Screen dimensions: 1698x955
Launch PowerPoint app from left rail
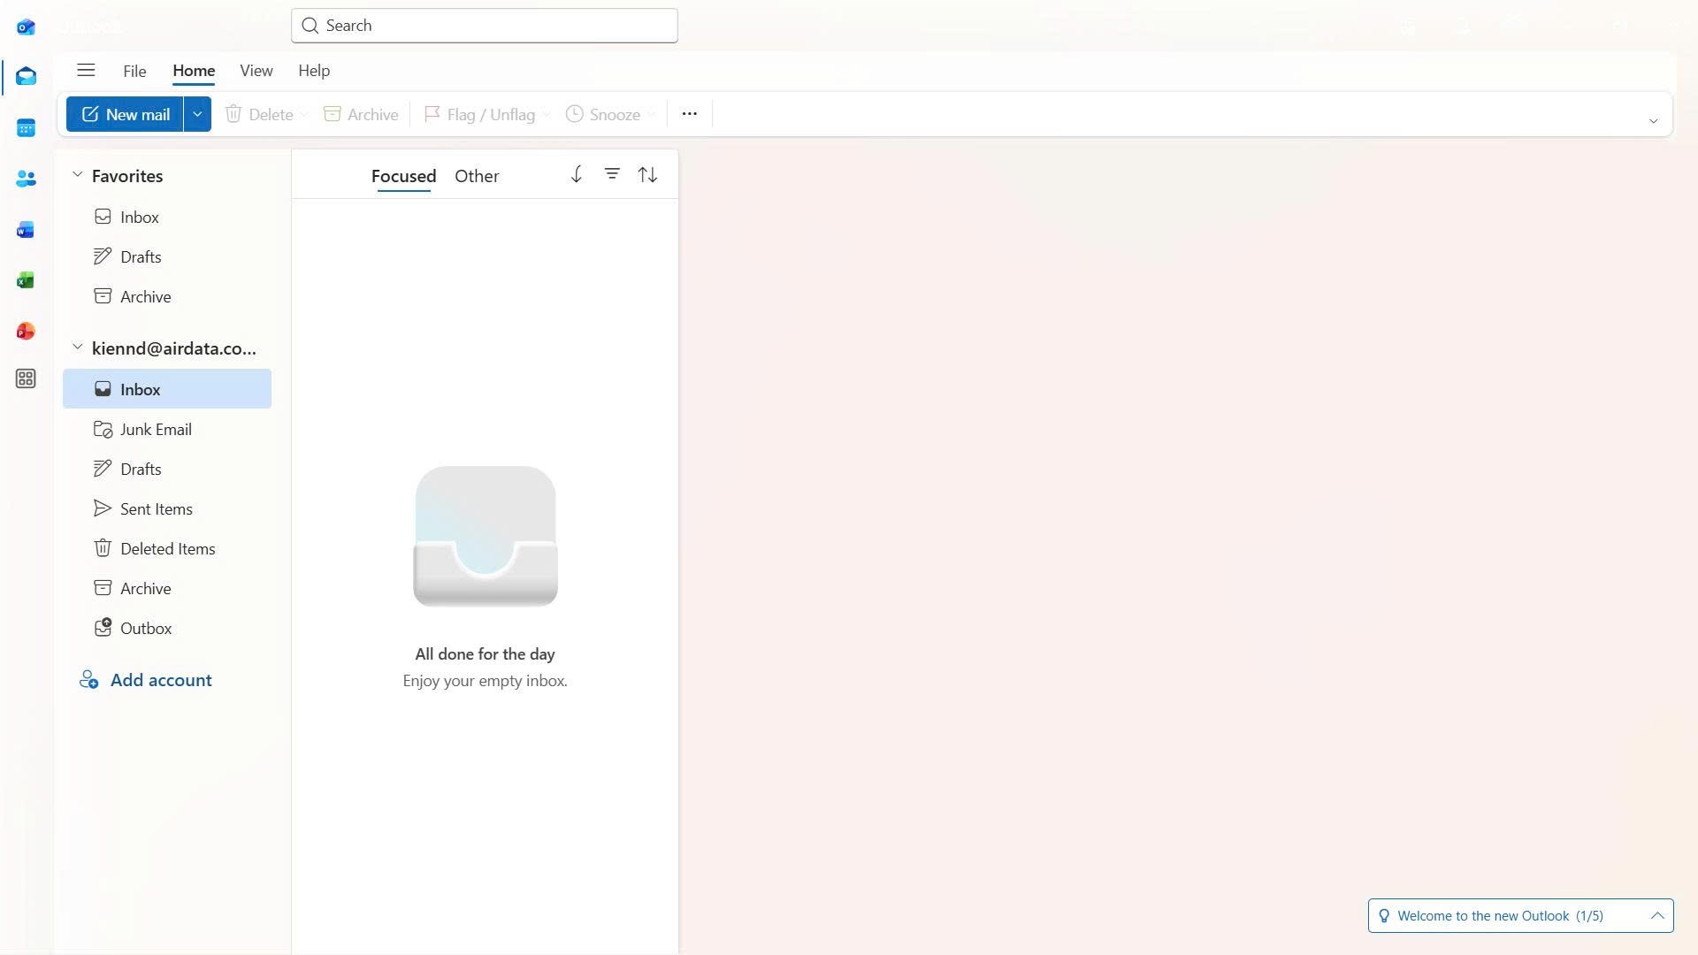click(x=26, y=332)
